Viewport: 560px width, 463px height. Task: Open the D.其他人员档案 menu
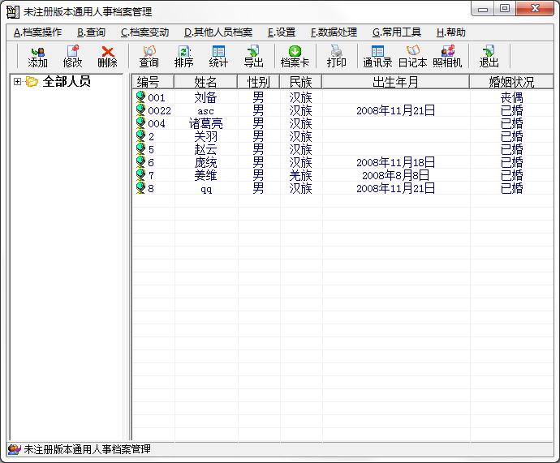click(218, 32)
